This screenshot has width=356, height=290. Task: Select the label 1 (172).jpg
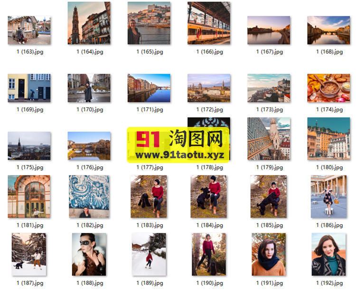tap(210, 110)
